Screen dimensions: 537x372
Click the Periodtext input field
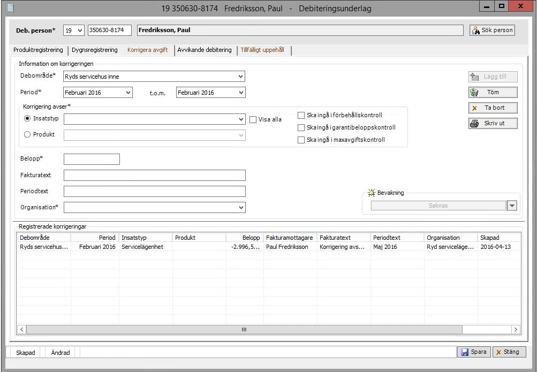point(154,191)
